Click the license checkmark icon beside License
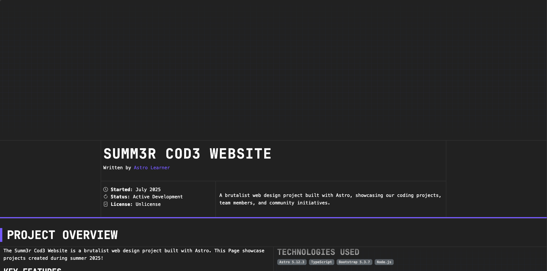547x271 pixels. (x=105, y=204)
